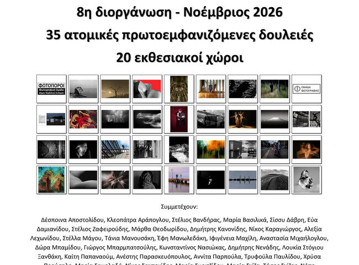Select the white mountain on dark sky photo
The image size is (359, 265).
point(274,119)
